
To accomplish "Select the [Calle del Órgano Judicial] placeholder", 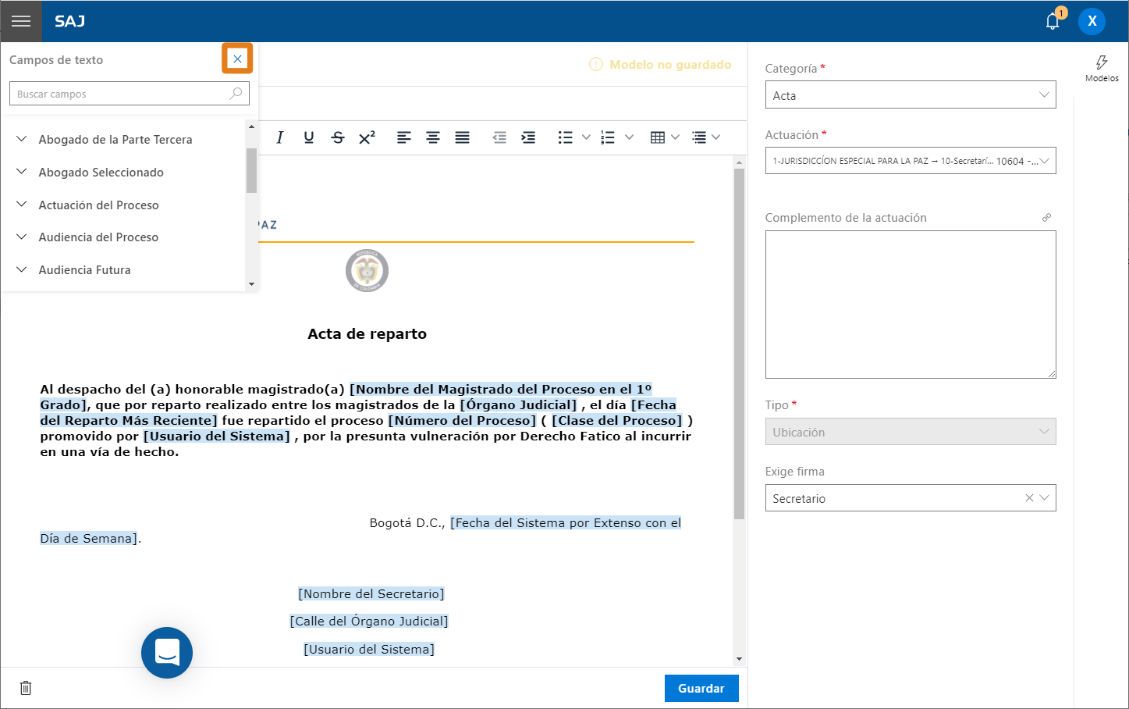I will (x=369, y=622).
